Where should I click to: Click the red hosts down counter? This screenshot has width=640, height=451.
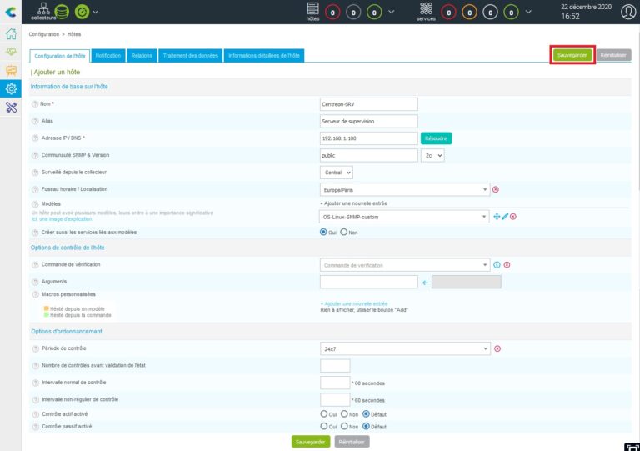pos(332,13)
